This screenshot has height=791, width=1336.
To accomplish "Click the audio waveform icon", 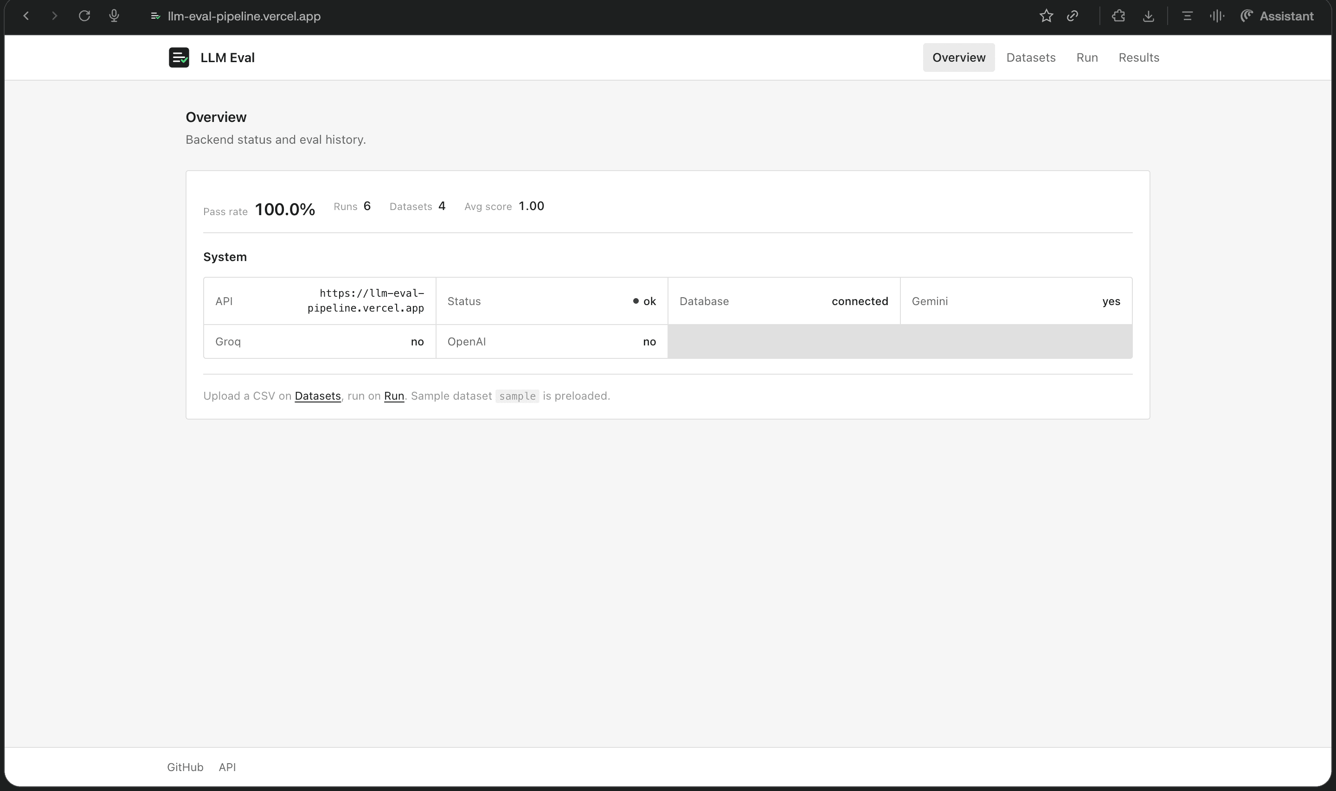I will click(1217, 16).
